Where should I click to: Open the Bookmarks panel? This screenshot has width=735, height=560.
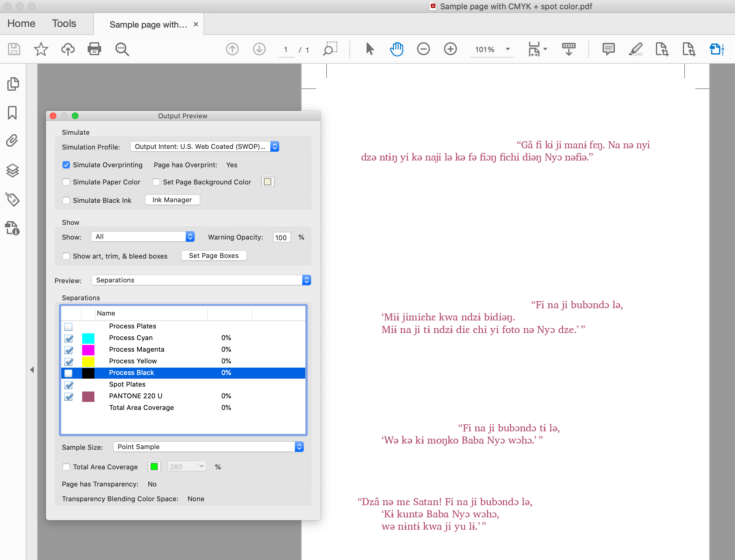pyautogui.click(x=12, y=113)
